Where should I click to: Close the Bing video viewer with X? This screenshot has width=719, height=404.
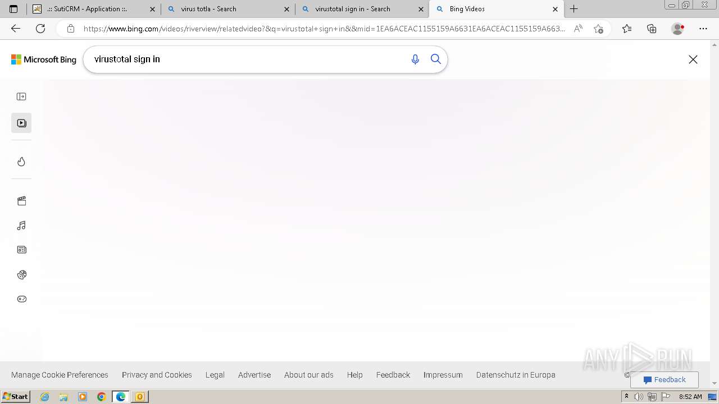(693, 59)
